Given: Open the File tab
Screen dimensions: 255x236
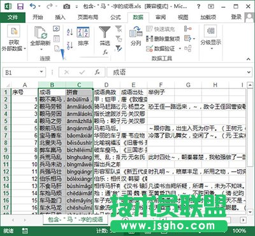Looking at the screenshot, I should click(x=13, y=17).
